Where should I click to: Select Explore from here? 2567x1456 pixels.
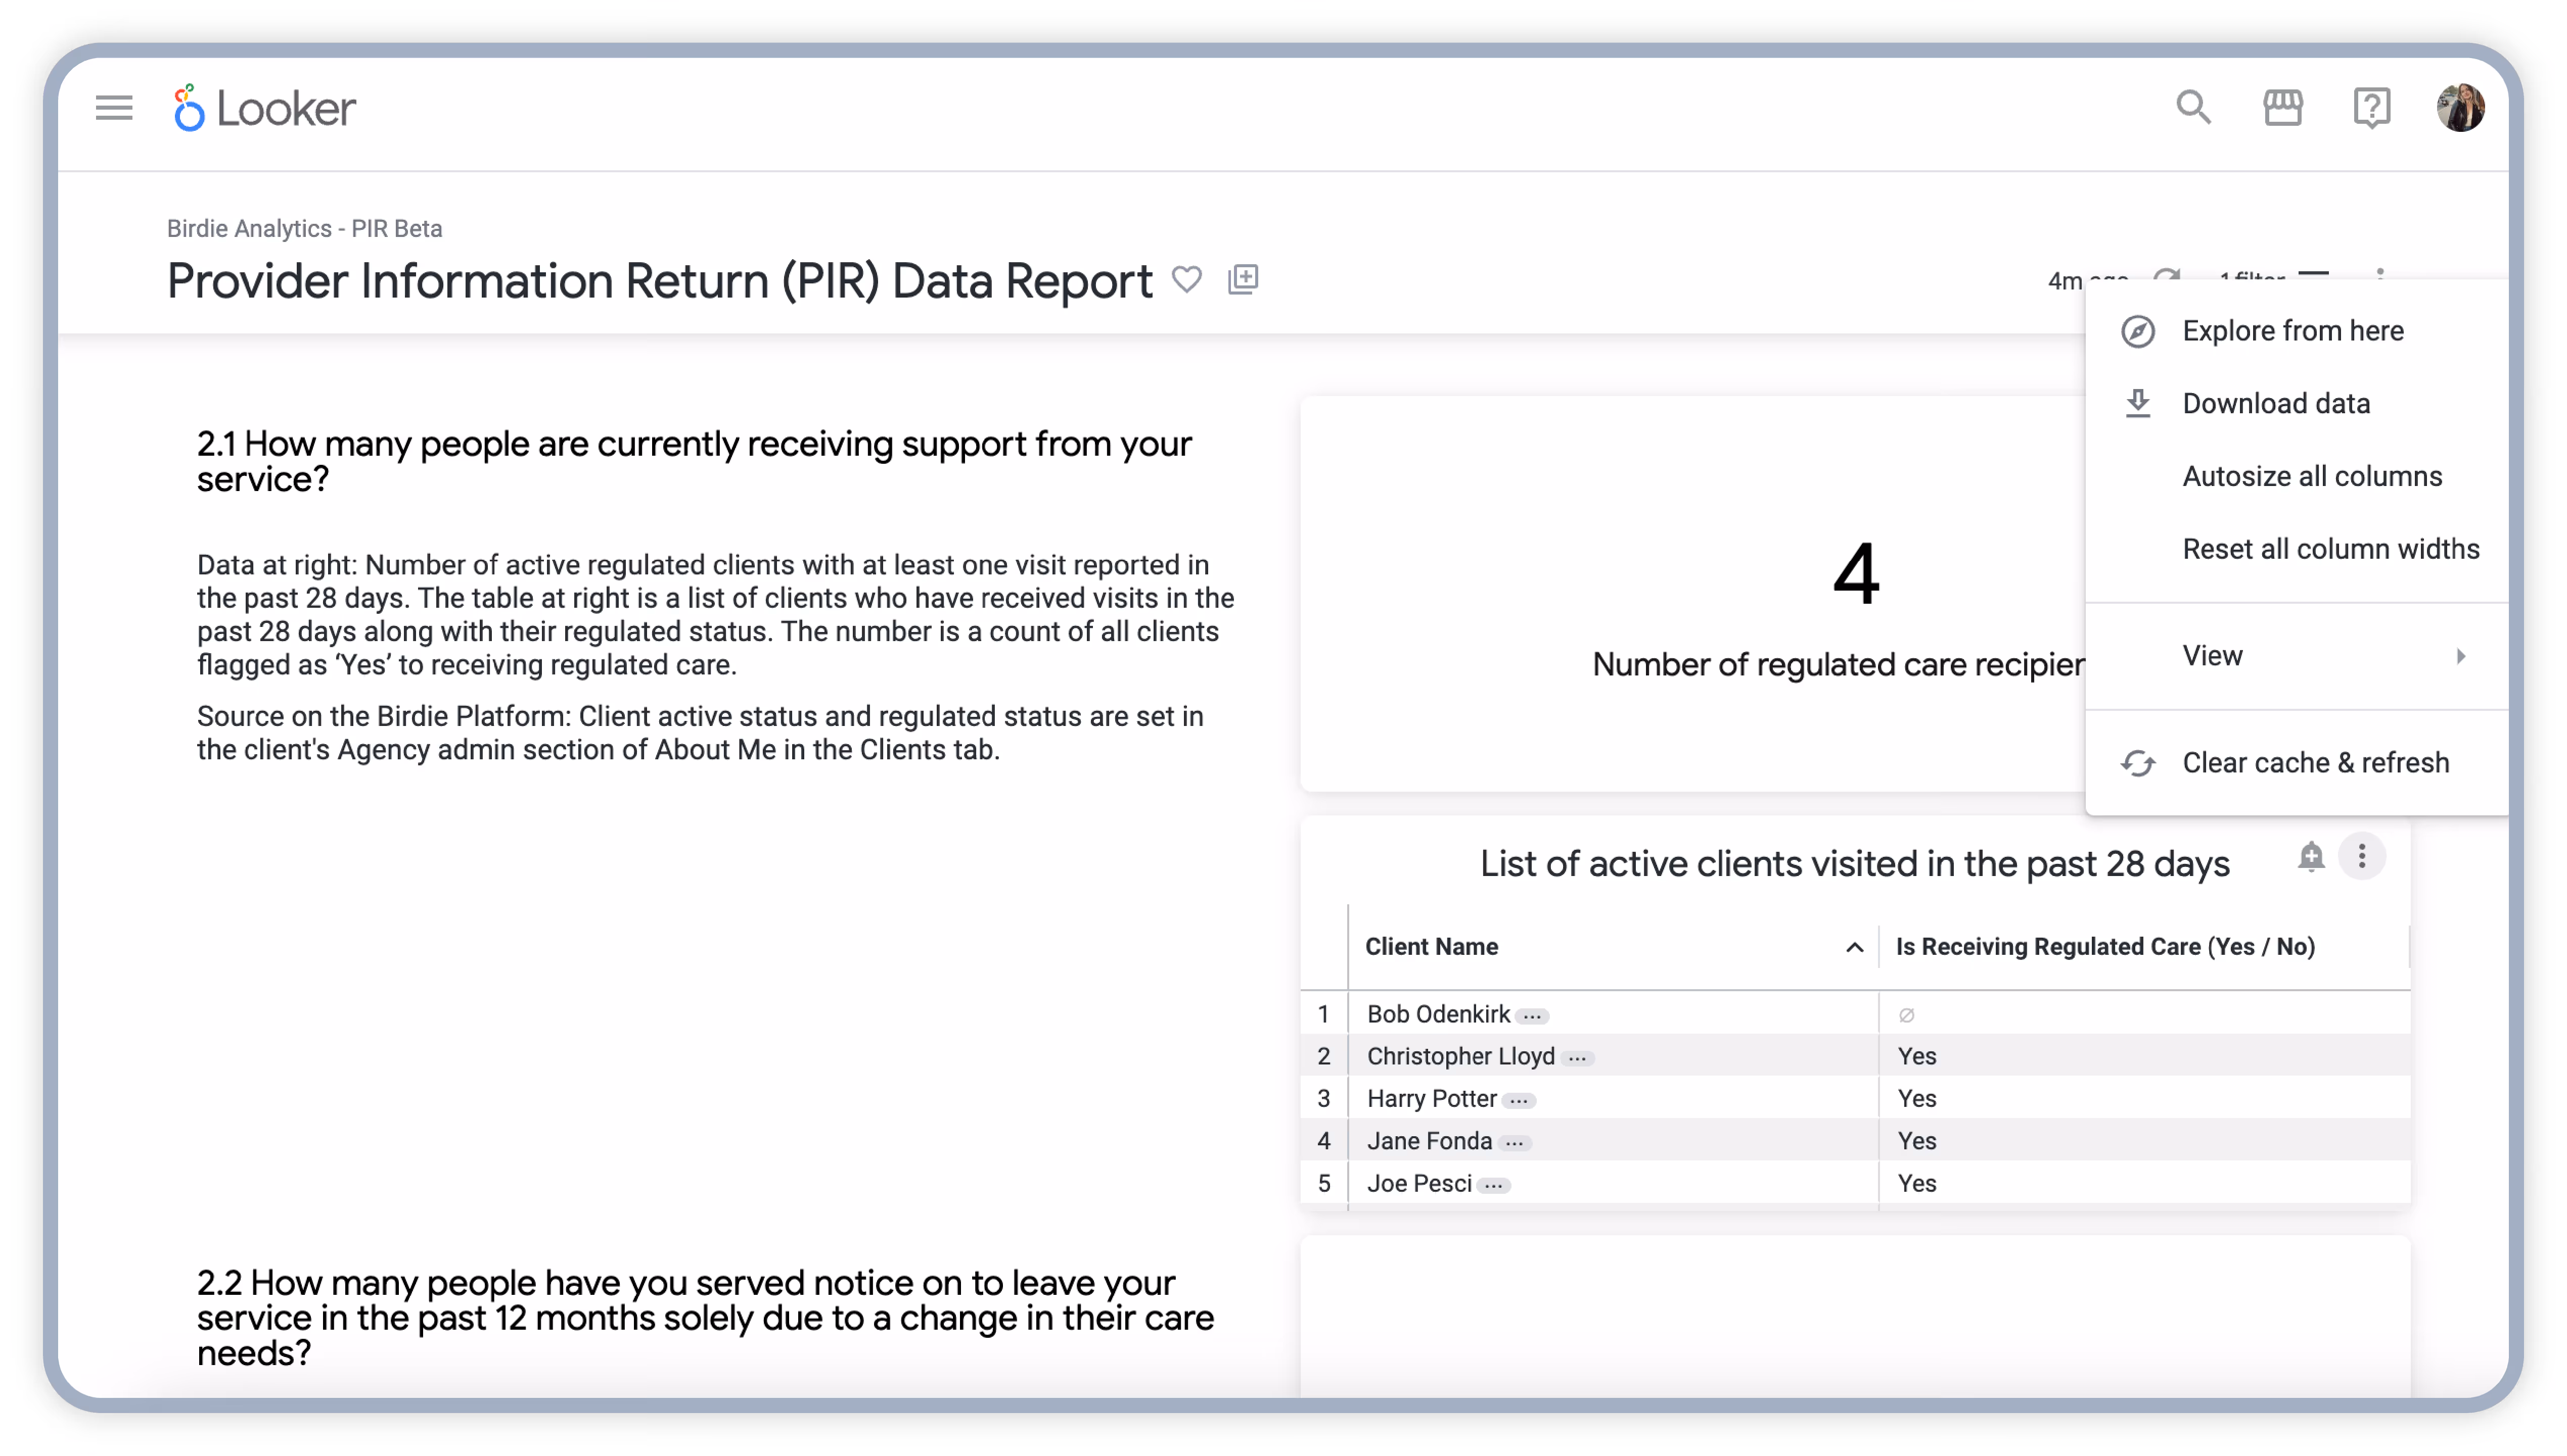[2292, 331]
